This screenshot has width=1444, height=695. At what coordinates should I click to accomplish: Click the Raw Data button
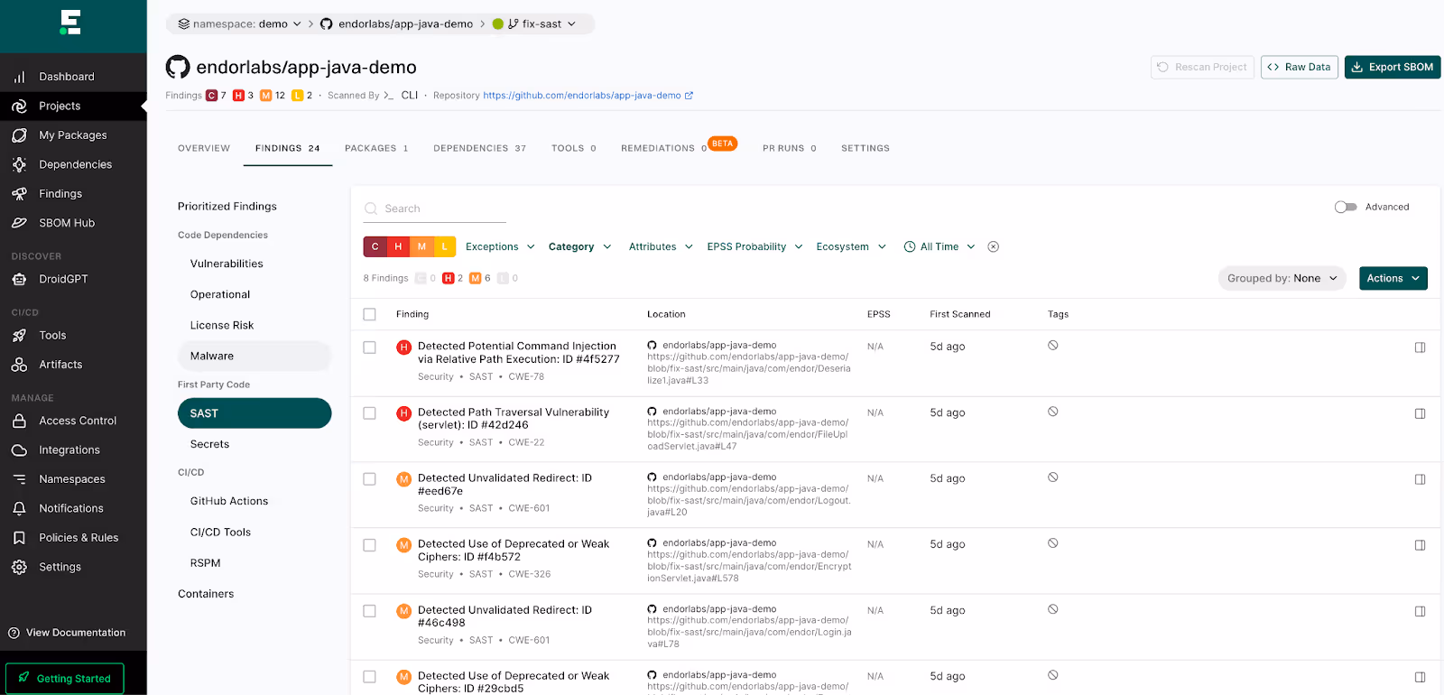tap(1299, 67)
